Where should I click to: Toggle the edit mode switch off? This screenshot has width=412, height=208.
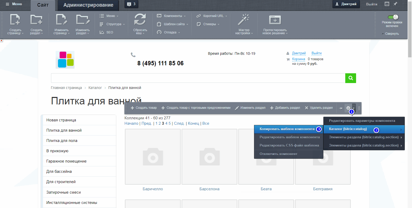pyautogui.click(x=393, y=17)
